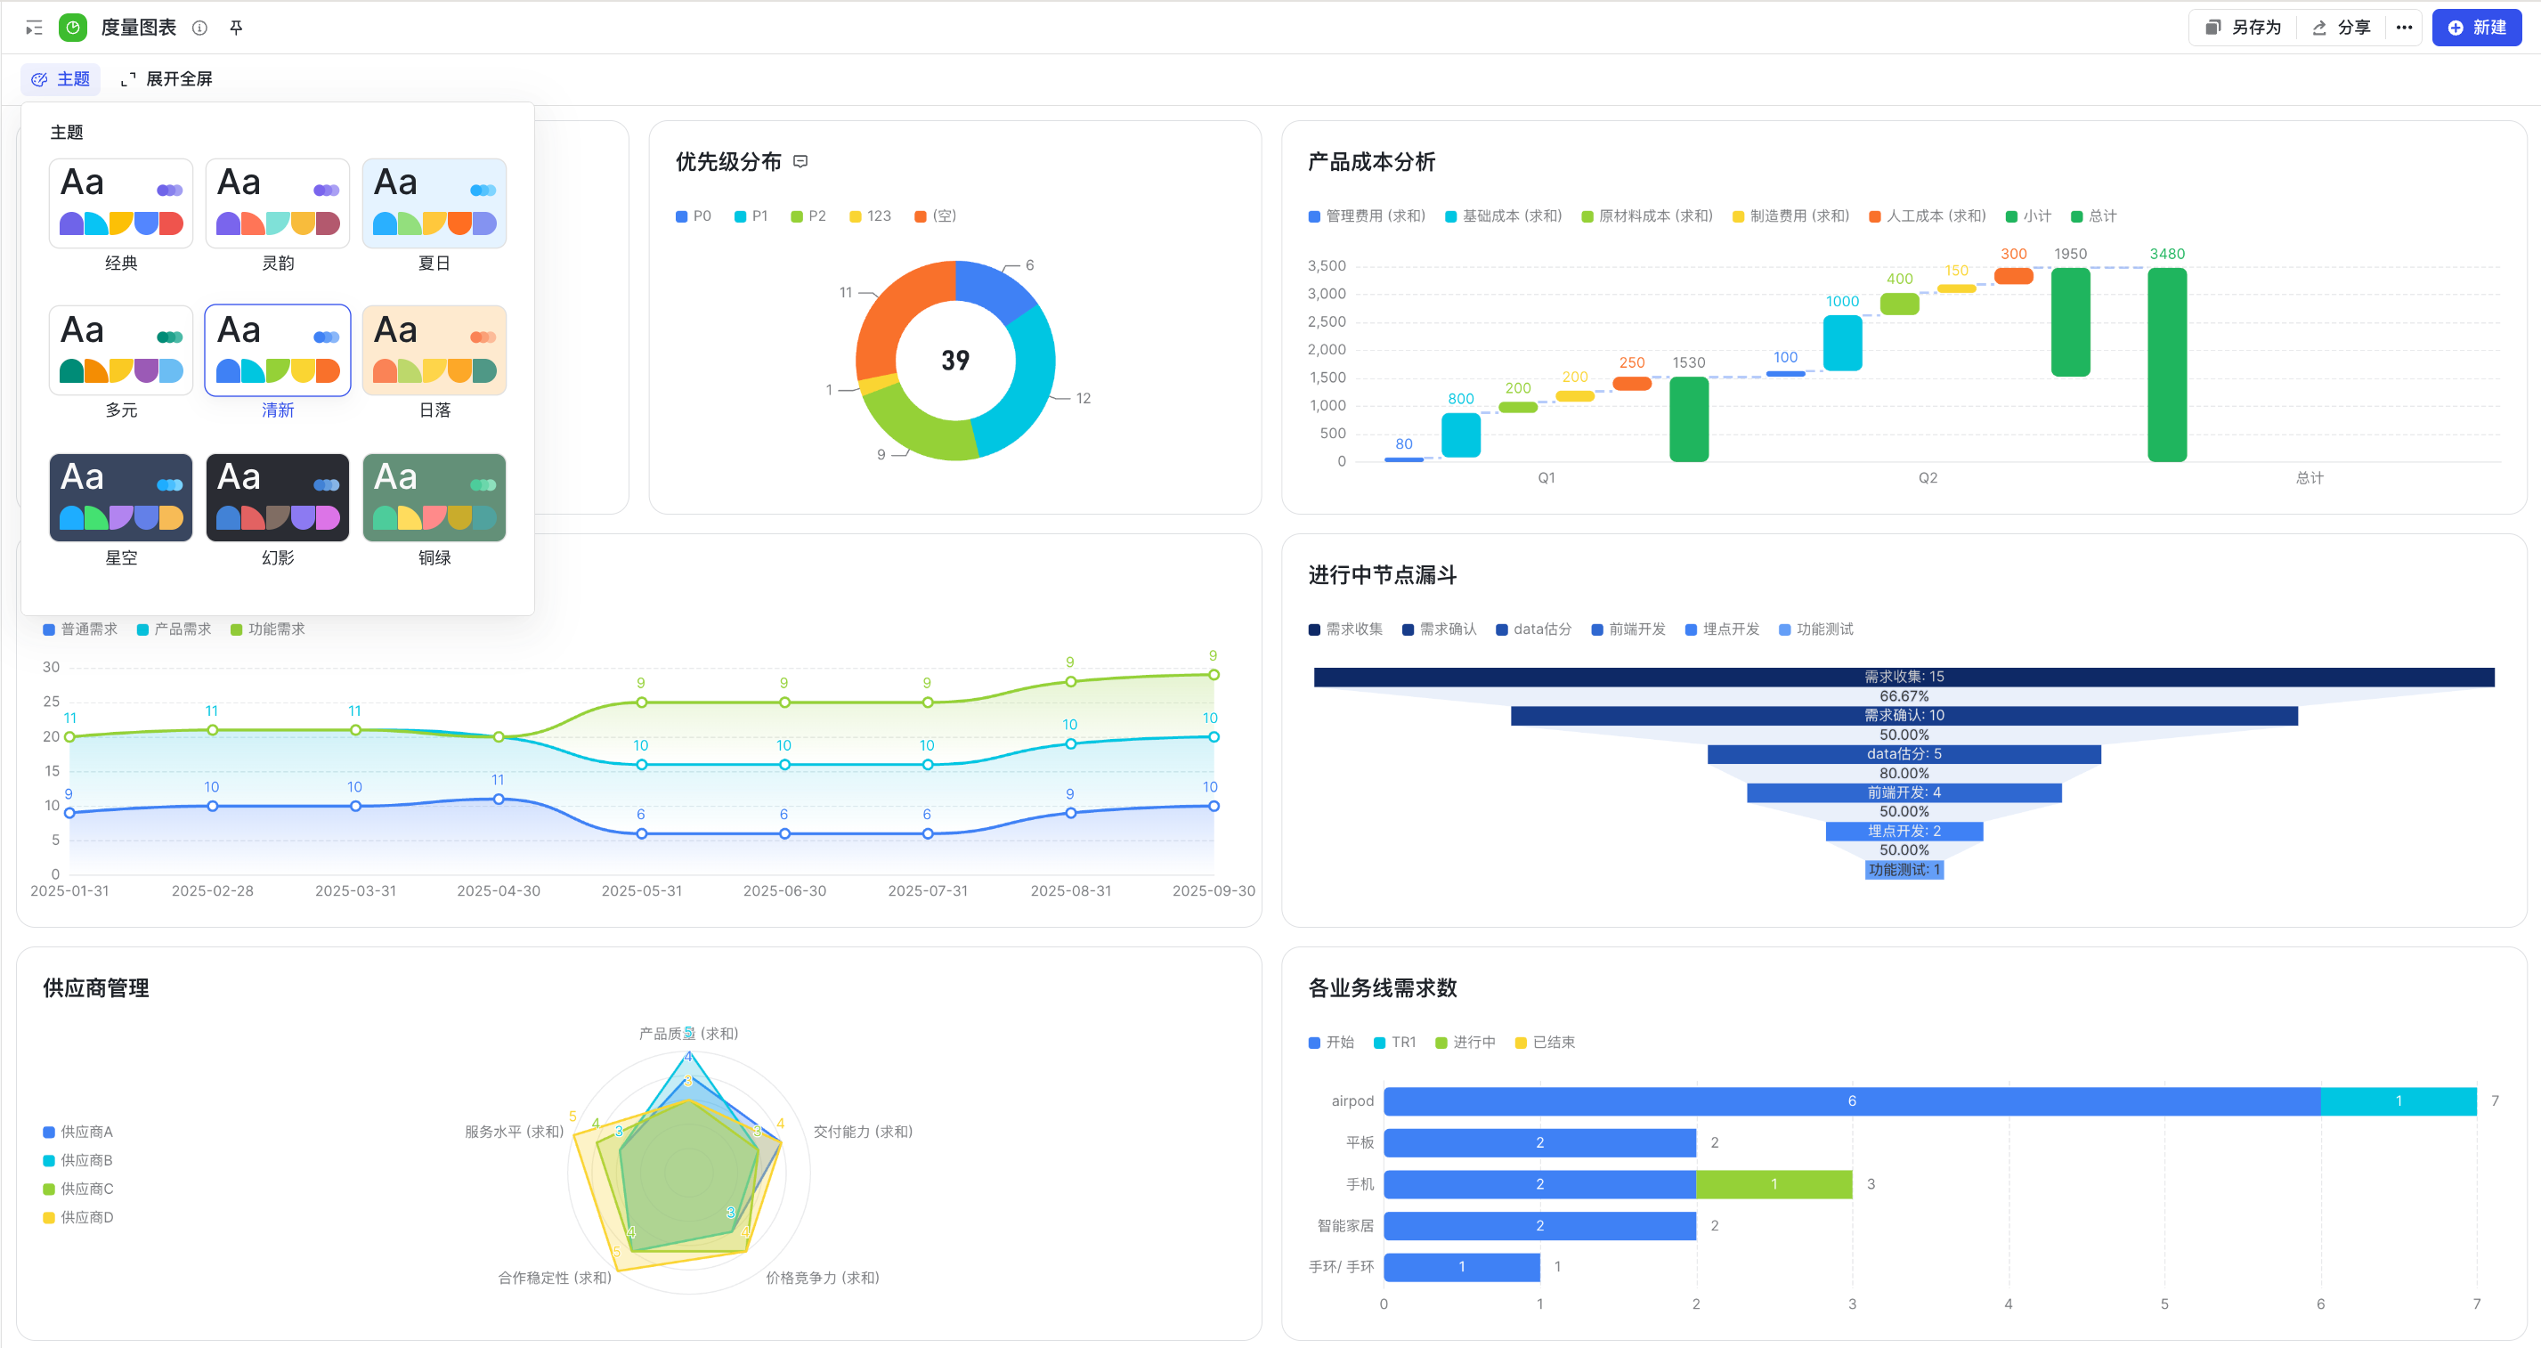Click the 产品成本分析 chart title

[x=1371, y=162]
